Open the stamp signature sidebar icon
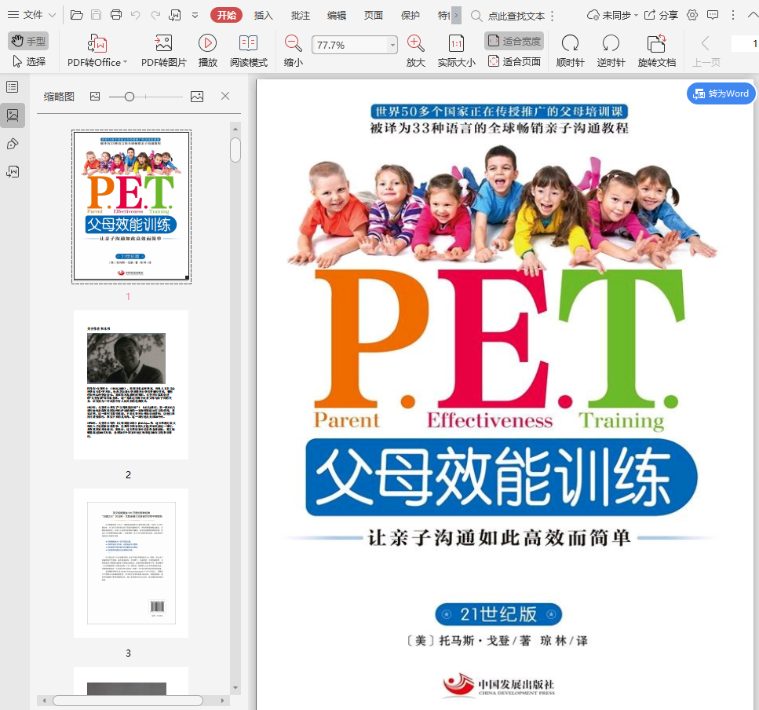This screenshot has width=759, height=710. [x=13, y=144]
